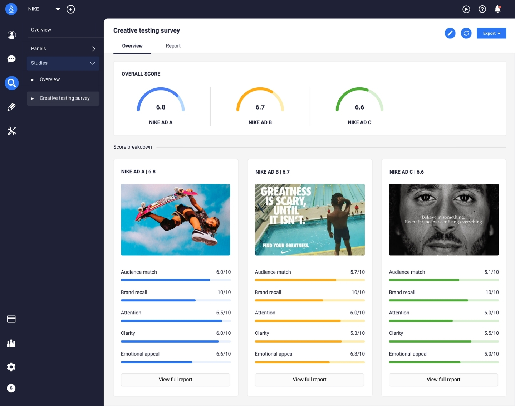
Task: Open the Export dropdown button
Action: pos(491,33)
